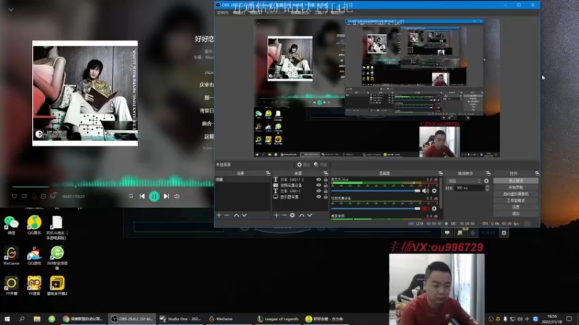Open settings gear for 视频采集设备 mixer channel
Image resolution: width=579 pixels, height=325 pixels.
(x=434, y=209)
